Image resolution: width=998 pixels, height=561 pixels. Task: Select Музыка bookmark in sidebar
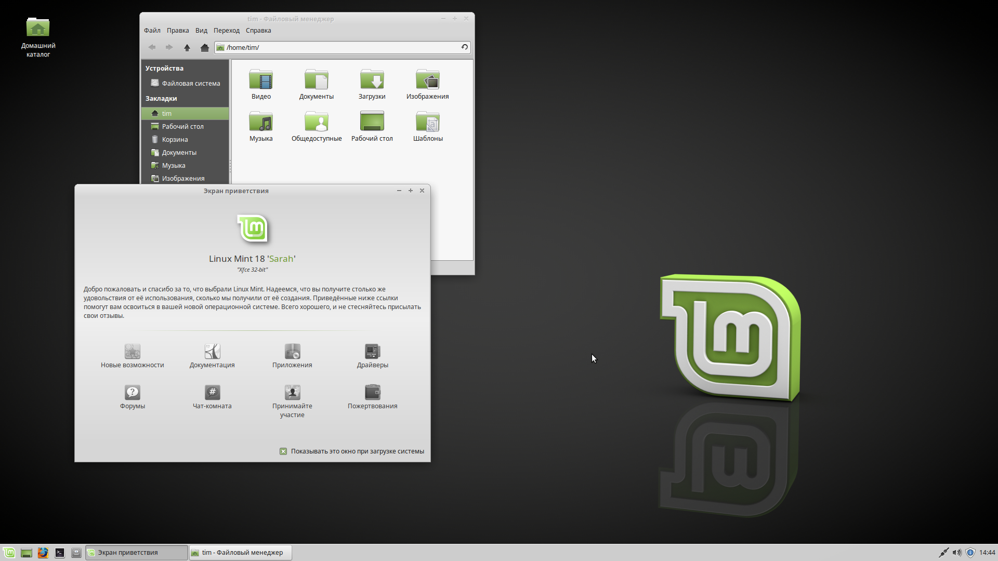185,165
